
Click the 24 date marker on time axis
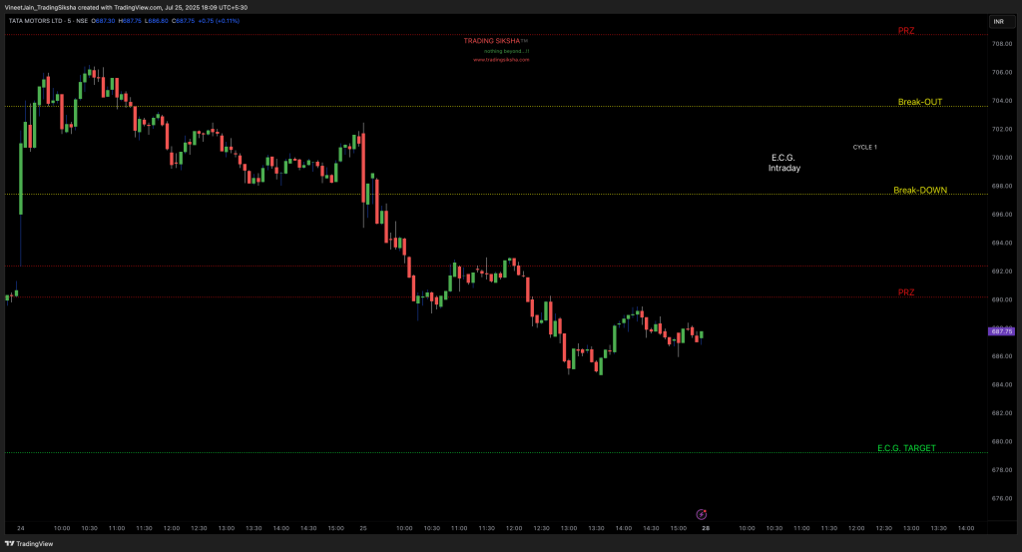(x=20, y=527)
